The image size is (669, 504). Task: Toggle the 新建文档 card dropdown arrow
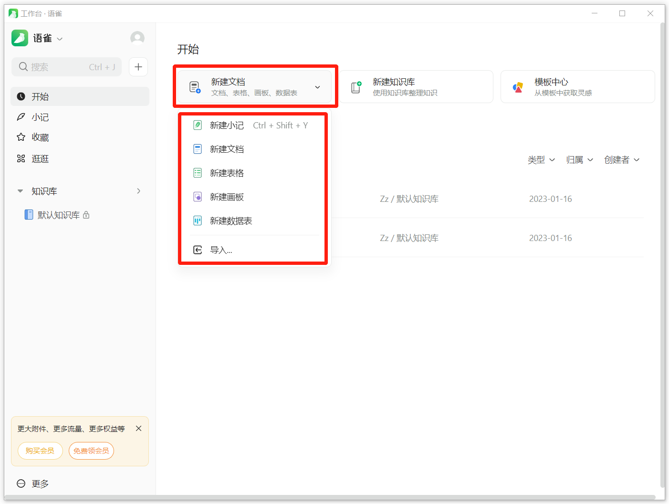click(317, 87)
